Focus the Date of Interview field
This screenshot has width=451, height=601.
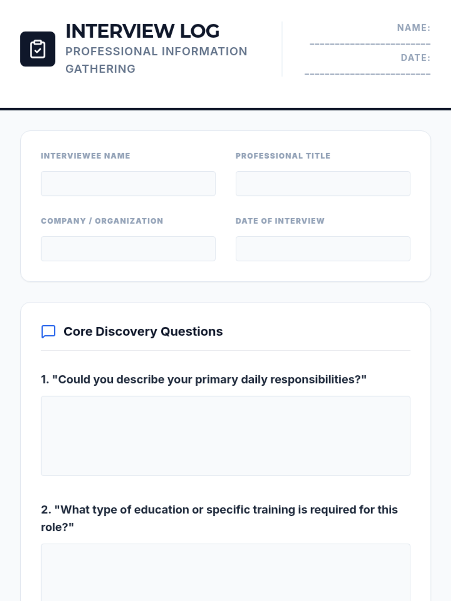(322, 249)
